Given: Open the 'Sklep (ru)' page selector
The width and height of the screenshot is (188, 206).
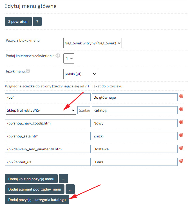Looking at the screenshot, I should pyautogui.click(x=41, y=110).
